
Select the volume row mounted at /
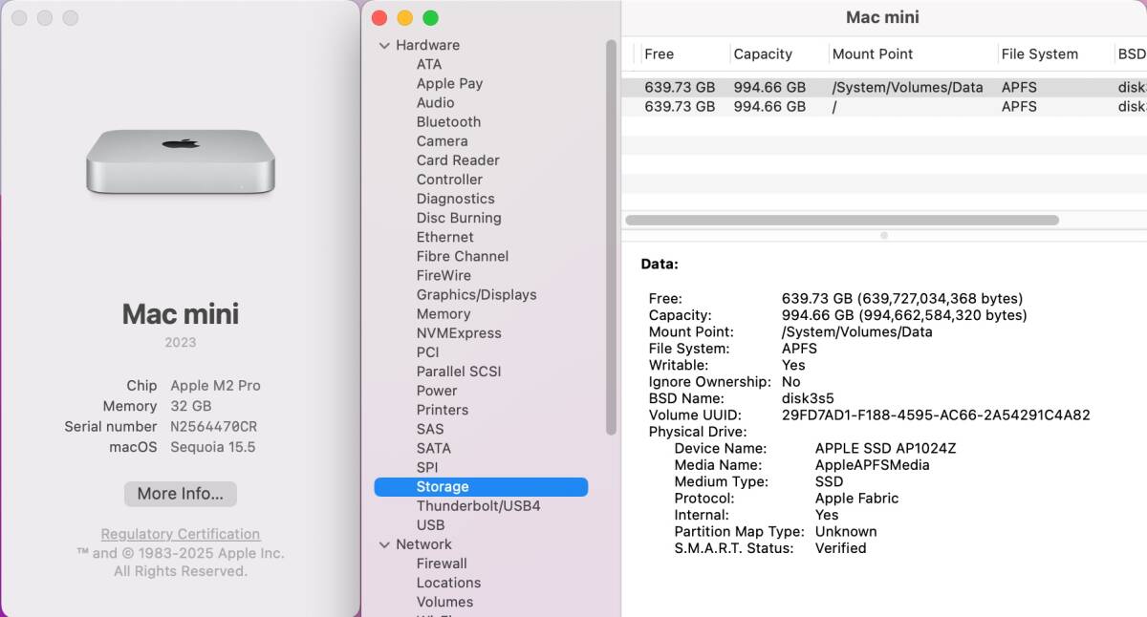(x=884, y=107)
